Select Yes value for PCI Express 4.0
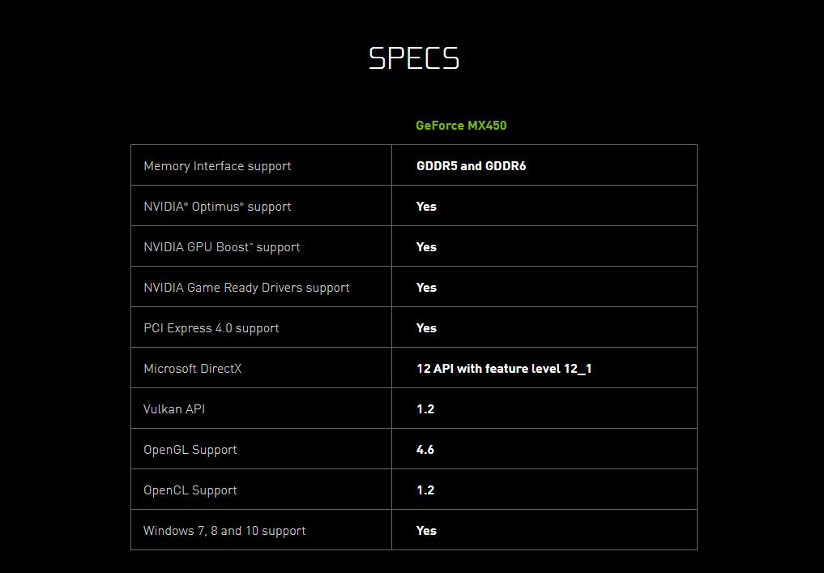This screenshot has height=573, width=824. click(426, 328)
